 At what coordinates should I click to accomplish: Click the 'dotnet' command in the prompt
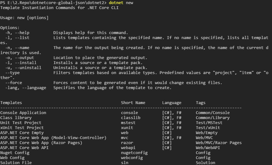pyautogui.click(x=116, y=2)
